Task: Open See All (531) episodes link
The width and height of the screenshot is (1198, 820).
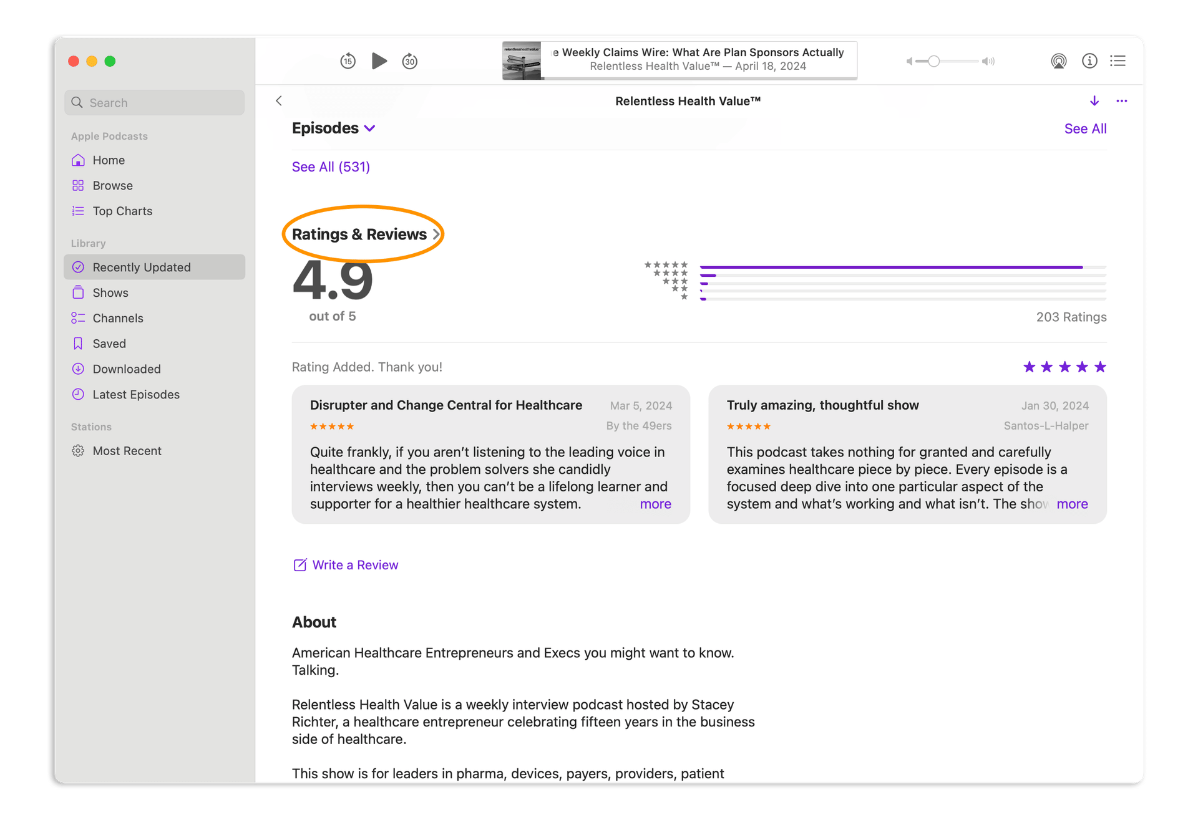Action: tap(331, 167)
